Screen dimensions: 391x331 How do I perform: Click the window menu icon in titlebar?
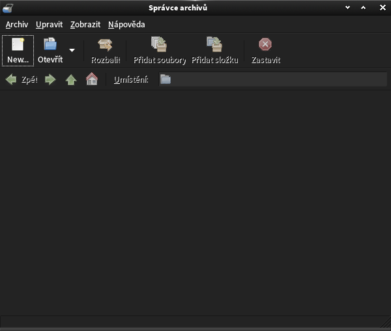pos(8,8)
